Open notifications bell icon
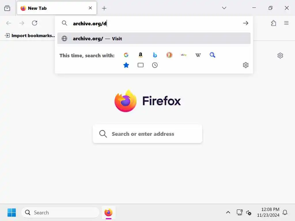The height and width of the screenshot is (221, 295). pos(285,212)
